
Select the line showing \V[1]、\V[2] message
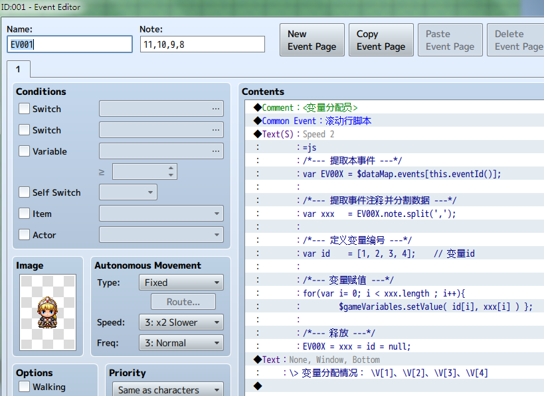tap(395, 372)
